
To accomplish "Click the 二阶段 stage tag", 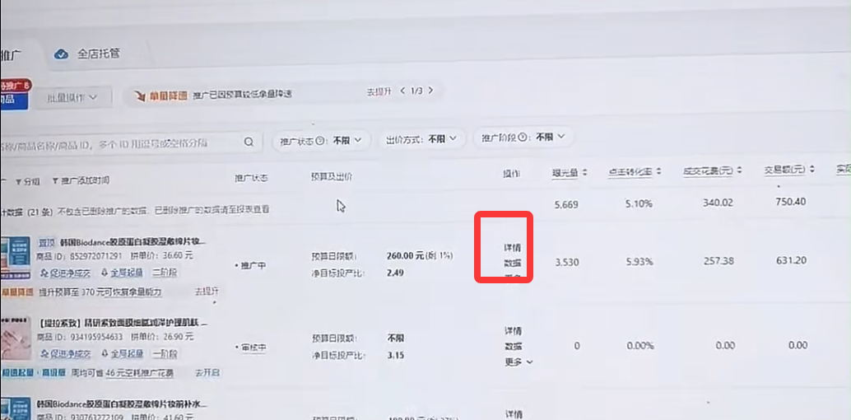I will point(165,272).
